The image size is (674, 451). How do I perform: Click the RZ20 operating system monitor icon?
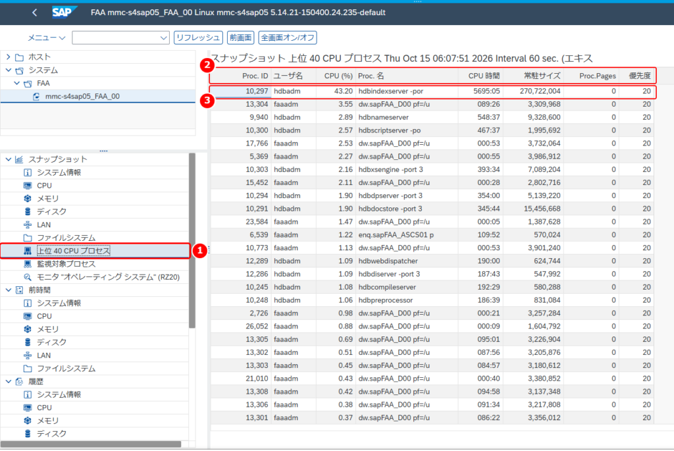[x=28, y=277]
